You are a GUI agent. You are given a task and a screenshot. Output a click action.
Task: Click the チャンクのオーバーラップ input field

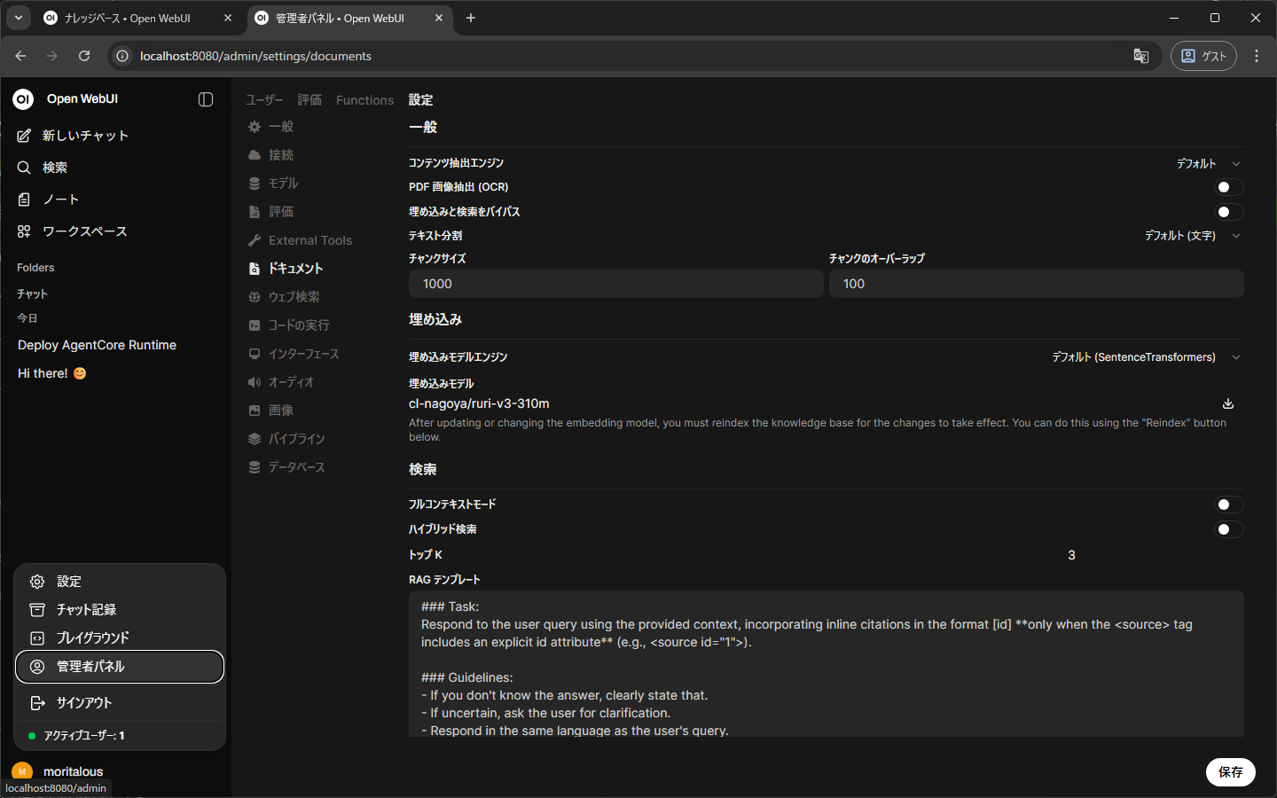click(x=1036, y=284)
